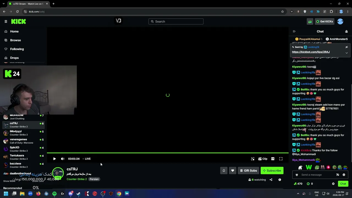This screenshot has height=198, width=352.
Task: Open Tentukasra channel in sidebar
Action: pos(23,157)
